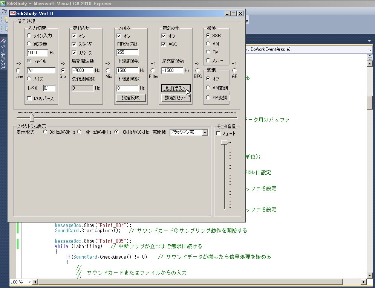Click editor vertical scrollbar down arrow
The image size is (375, 288).
click(370, 276)
